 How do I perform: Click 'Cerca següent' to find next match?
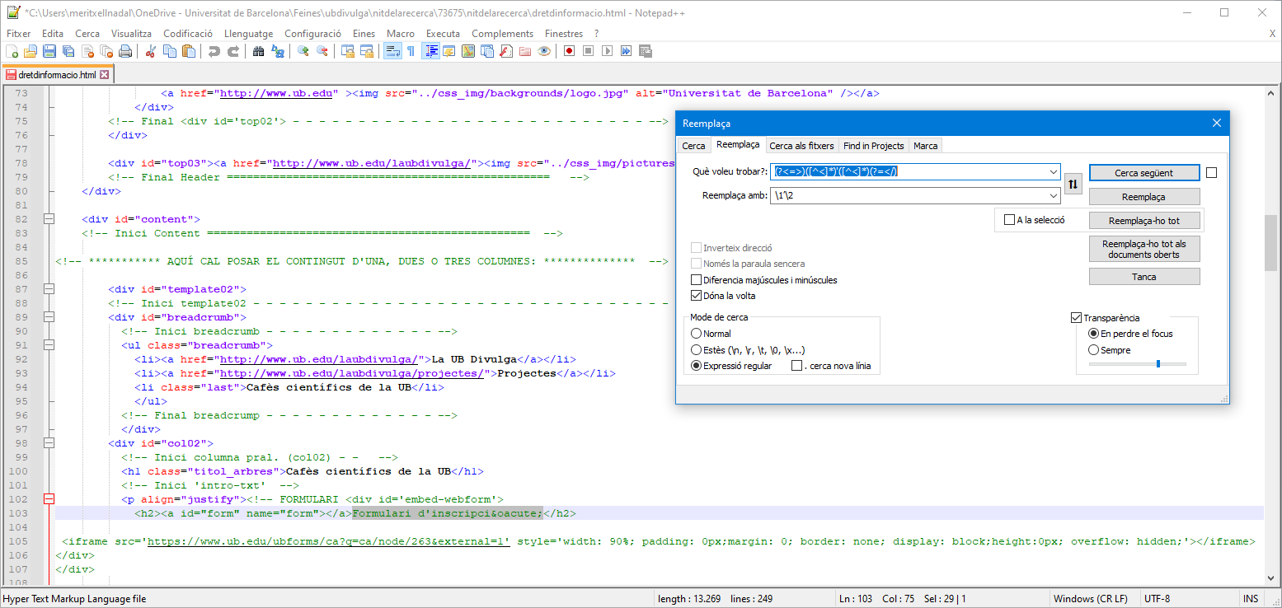coord(1144,172)
